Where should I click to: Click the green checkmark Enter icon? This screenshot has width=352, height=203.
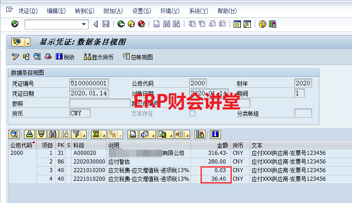click(x=15, y=24)
